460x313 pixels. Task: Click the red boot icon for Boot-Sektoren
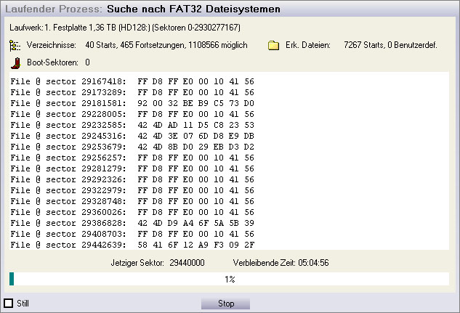click(16, 62)
